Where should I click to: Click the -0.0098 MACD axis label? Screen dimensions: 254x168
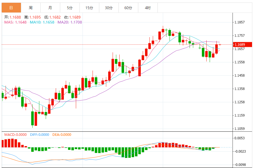tap(240, 165)
